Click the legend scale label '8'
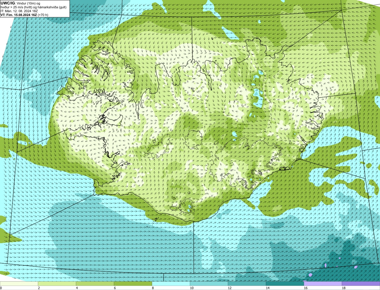Viewport: 380px width, 290px height. tap(153, 288)
